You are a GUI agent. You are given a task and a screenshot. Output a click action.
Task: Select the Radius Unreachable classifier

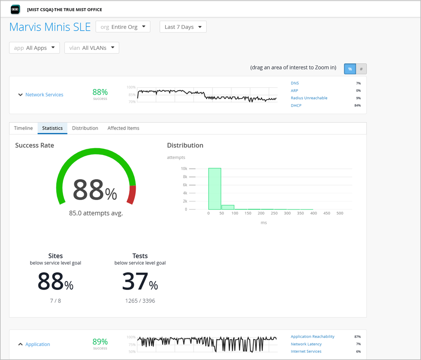click(309, 98)
